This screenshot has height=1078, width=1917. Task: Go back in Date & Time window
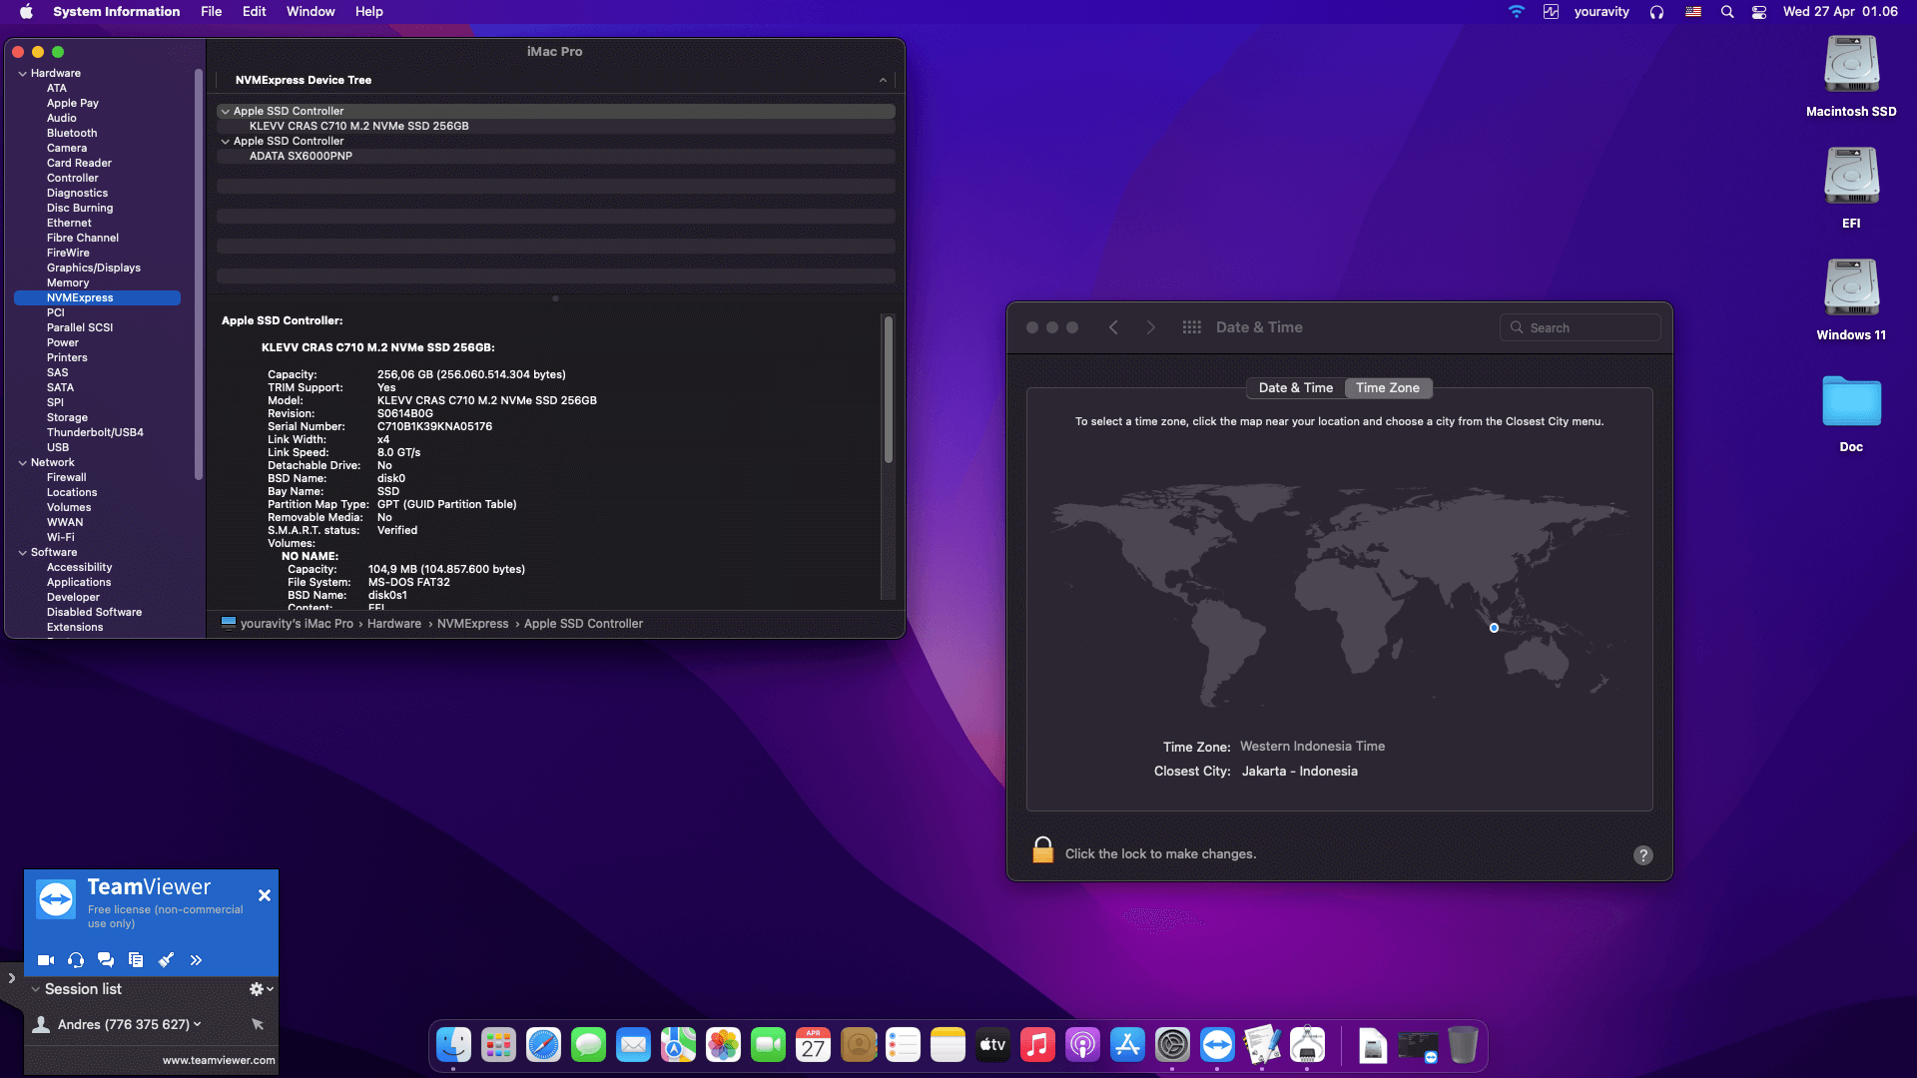pos(1113,327)
